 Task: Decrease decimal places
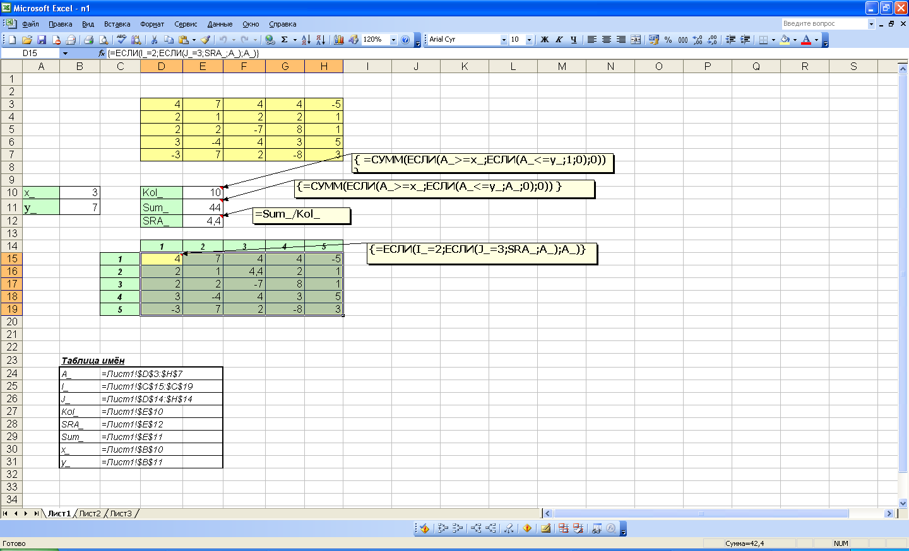[x=712, y=40]
